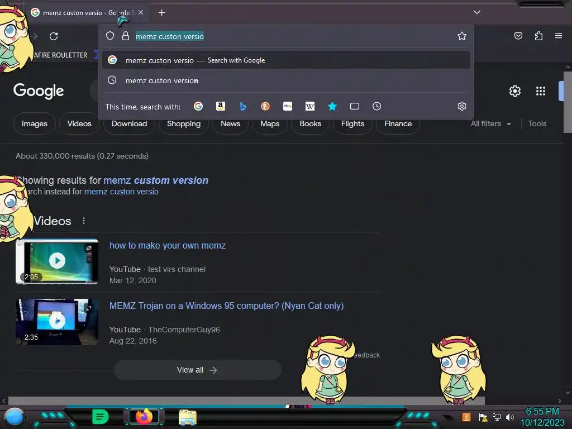Open 'MEMZ Trojan on a Windows 95 computer?' link
The height and width of the screenshot is (429, 572).
pos(227,306)
